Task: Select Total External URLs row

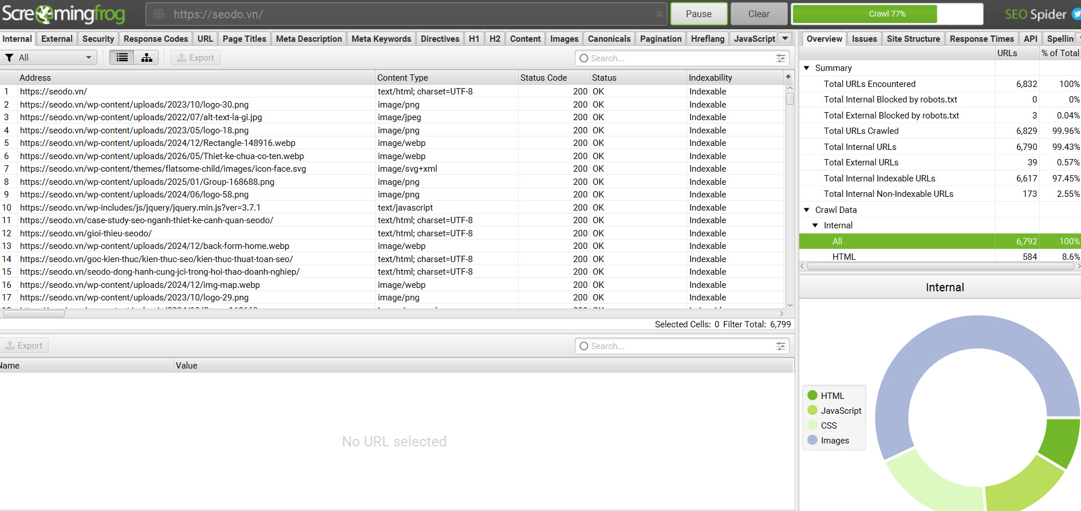Action: tap(940, 163)
